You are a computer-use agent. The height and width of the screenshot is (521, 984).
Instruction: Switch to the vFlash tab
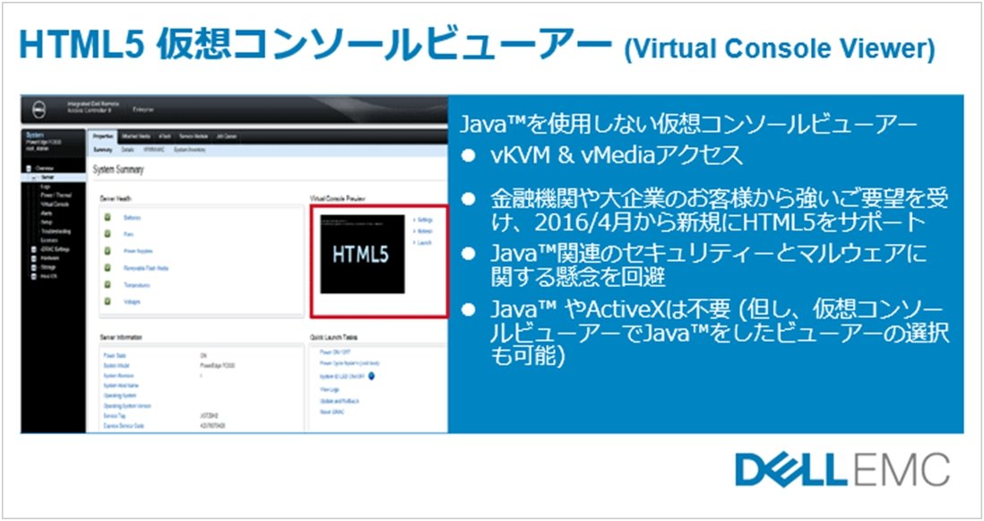[x=164, y=136]
